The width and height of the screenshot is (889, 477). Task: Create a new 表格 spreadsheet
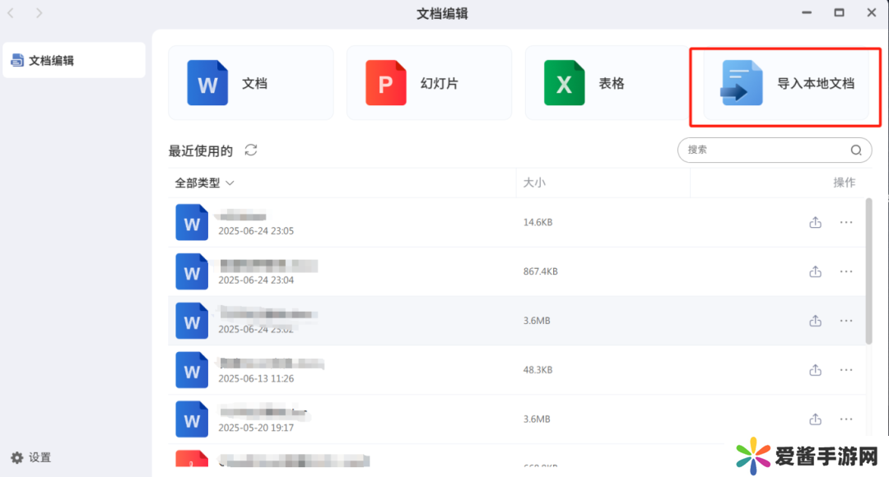pos(607,83)
